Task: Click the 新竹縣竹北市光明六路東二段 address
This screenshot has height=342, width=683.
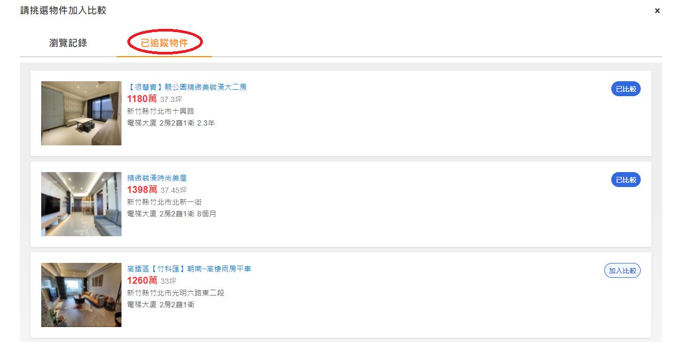Action: 176,293
